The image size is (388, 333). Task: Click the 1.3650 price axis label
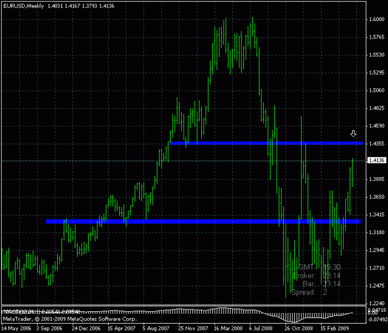tap(377, 197)
